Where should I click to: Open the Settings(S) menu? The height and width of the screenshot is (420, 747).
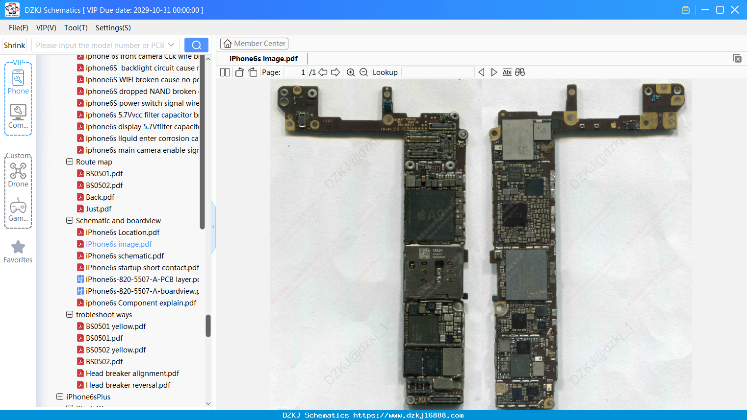tap(113, 28)
